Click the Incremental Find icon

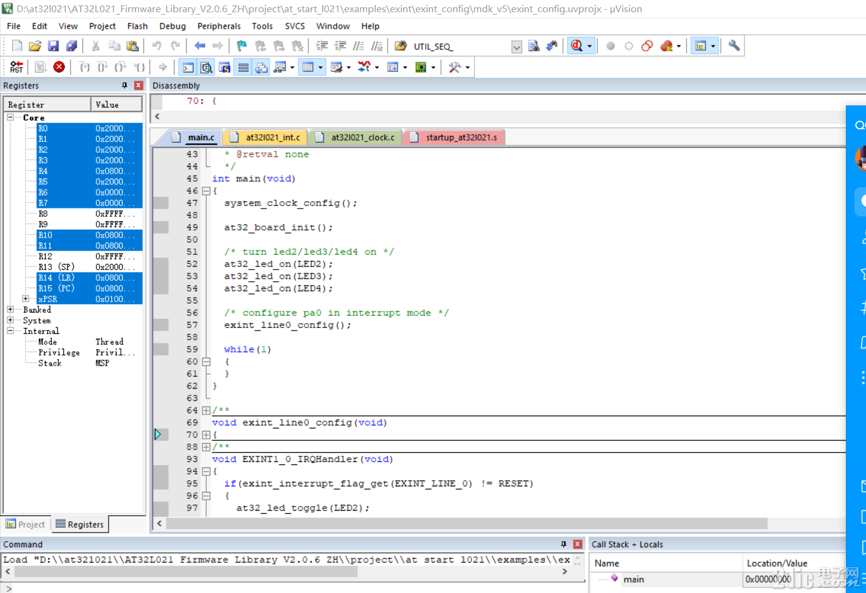click(x=552, y=46)
